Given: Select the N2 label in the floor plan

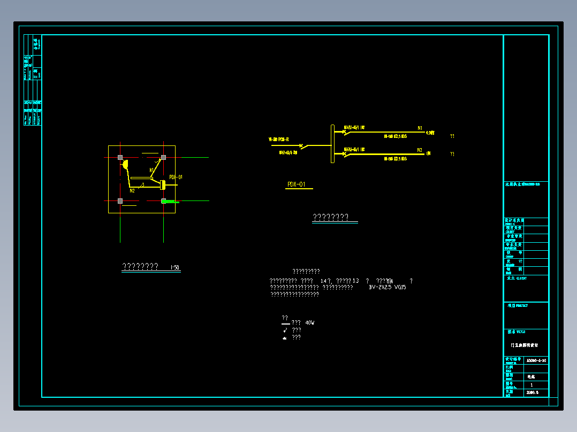Looking at the screenshot, I should (x=132, y=191).
